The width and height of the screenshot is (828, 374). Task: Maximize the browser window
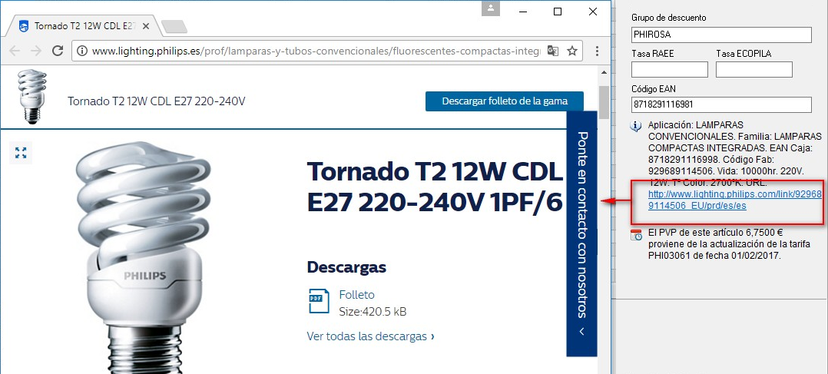[x=558, y=11]
